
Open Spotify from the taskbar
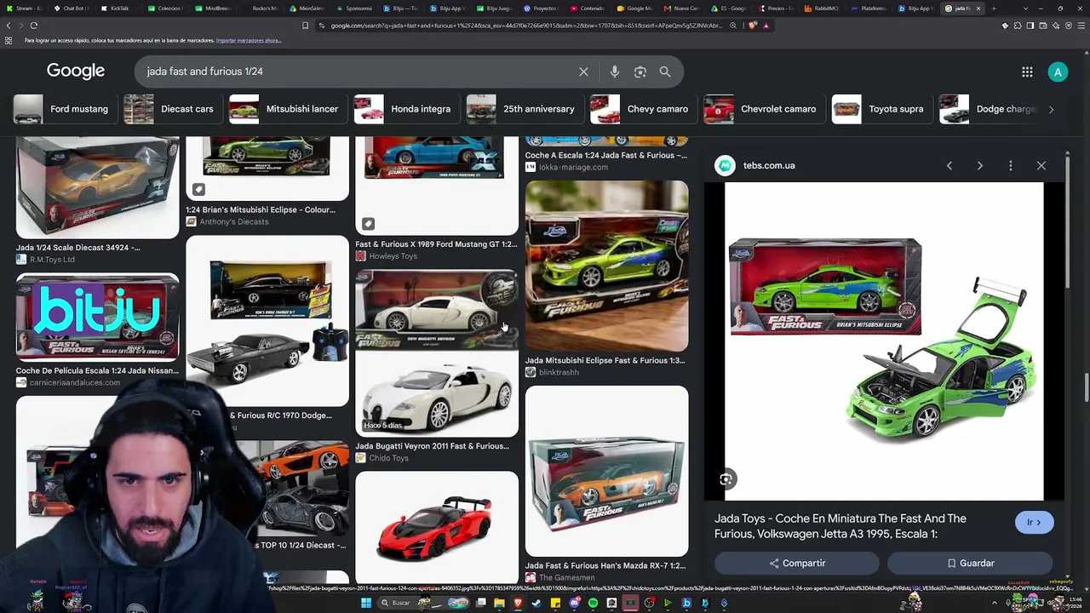593,604
